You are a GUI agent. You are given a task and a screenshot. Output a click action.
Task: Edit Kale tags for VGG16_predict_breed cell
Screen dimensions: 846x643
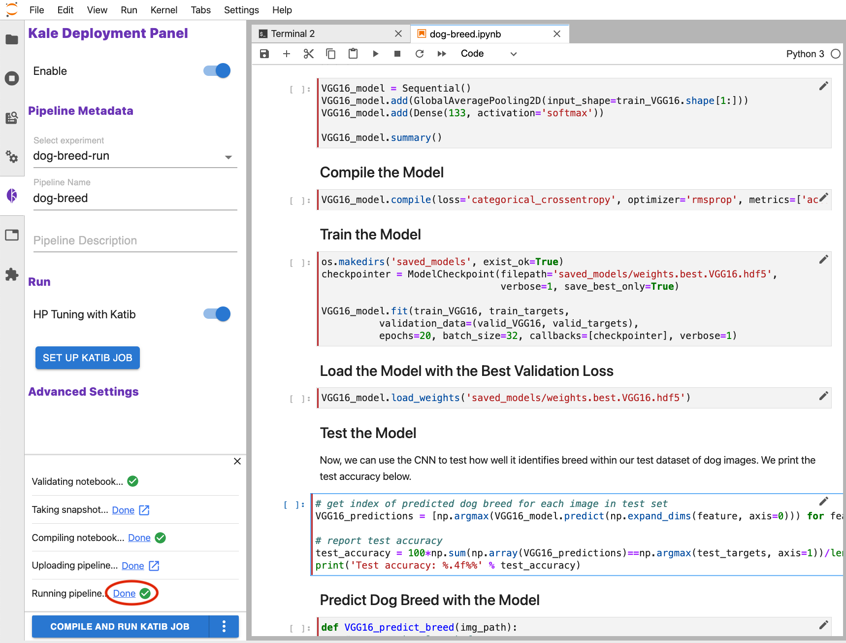(823, 625)
